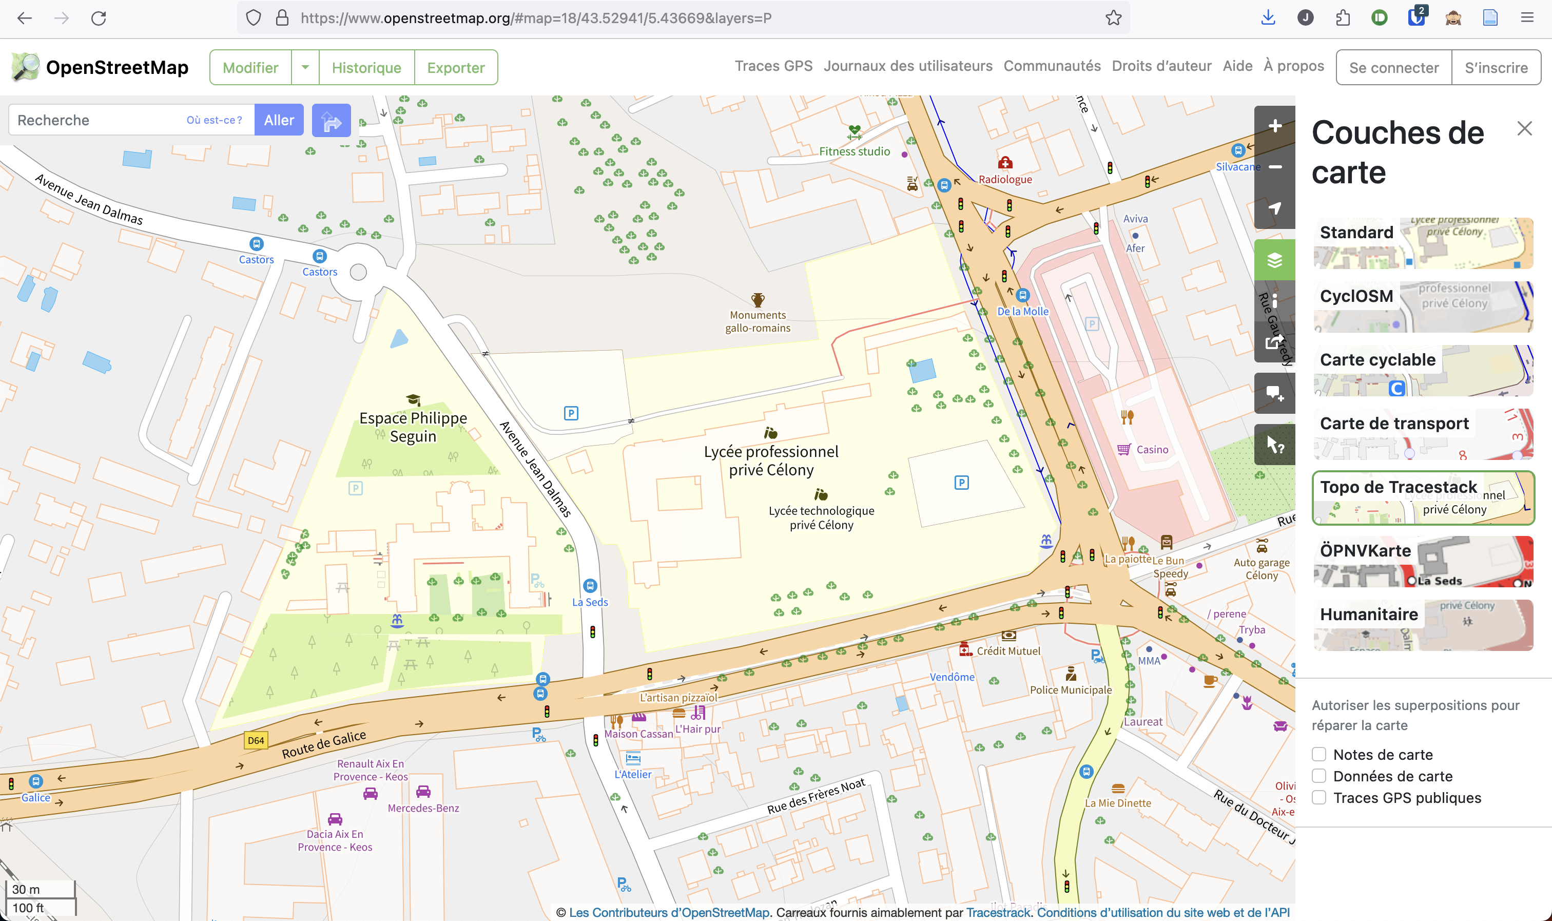Click the Police Municipale icon
The image size is (1552, 921).
[1071, 674]
